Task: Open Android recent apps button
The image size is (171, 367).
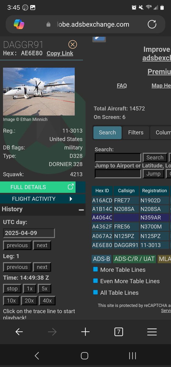Action: tap(132, 355)
